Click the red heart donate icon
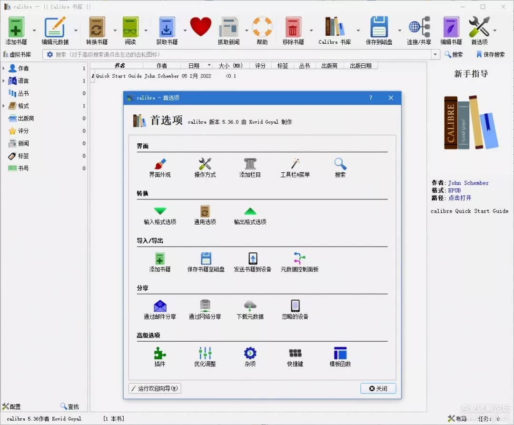Viewport: 514px width, 425px height. (201, 27)
